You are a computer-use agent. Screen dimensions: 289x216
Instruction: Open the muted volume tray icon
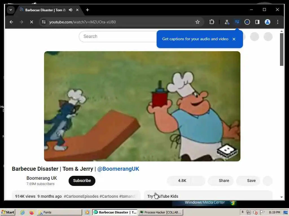(255, 213)
